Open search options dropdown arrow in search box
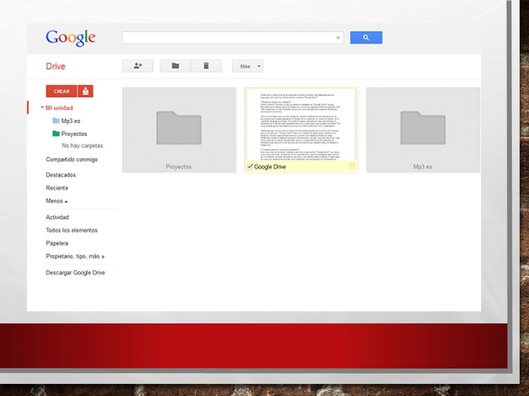The height and width of the screenshot is (396, 529). 338,38
